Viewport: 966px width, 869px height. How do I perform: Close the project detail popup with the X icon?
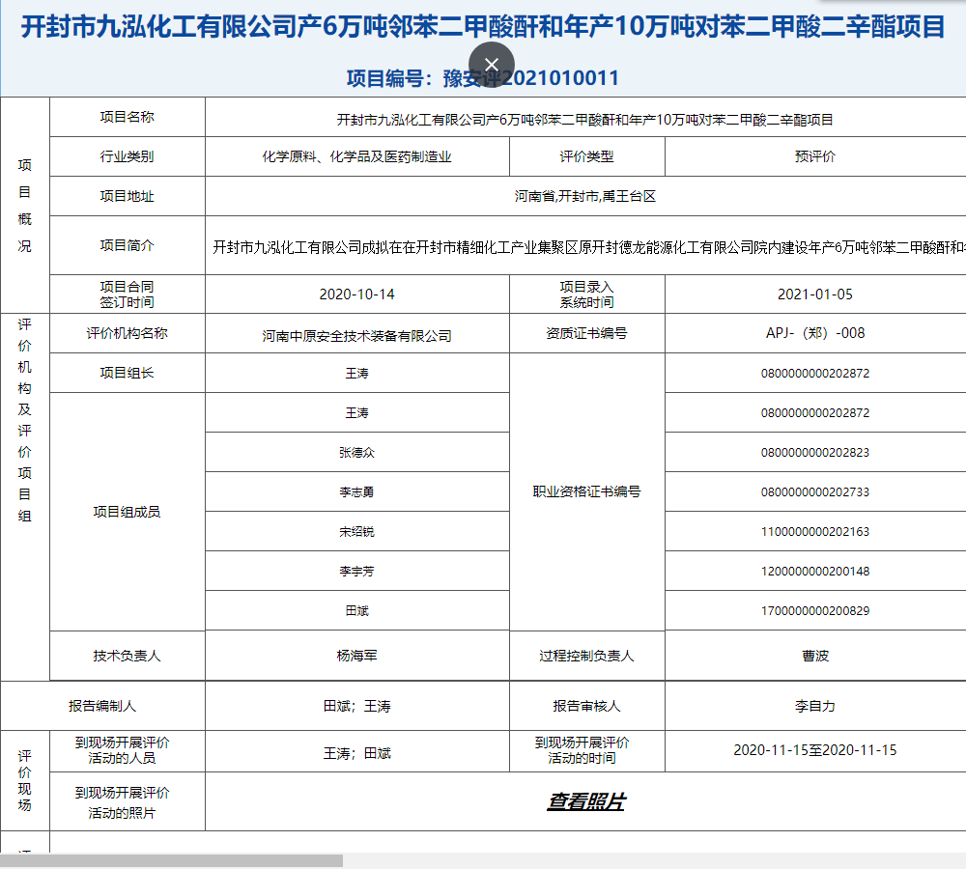491,65
